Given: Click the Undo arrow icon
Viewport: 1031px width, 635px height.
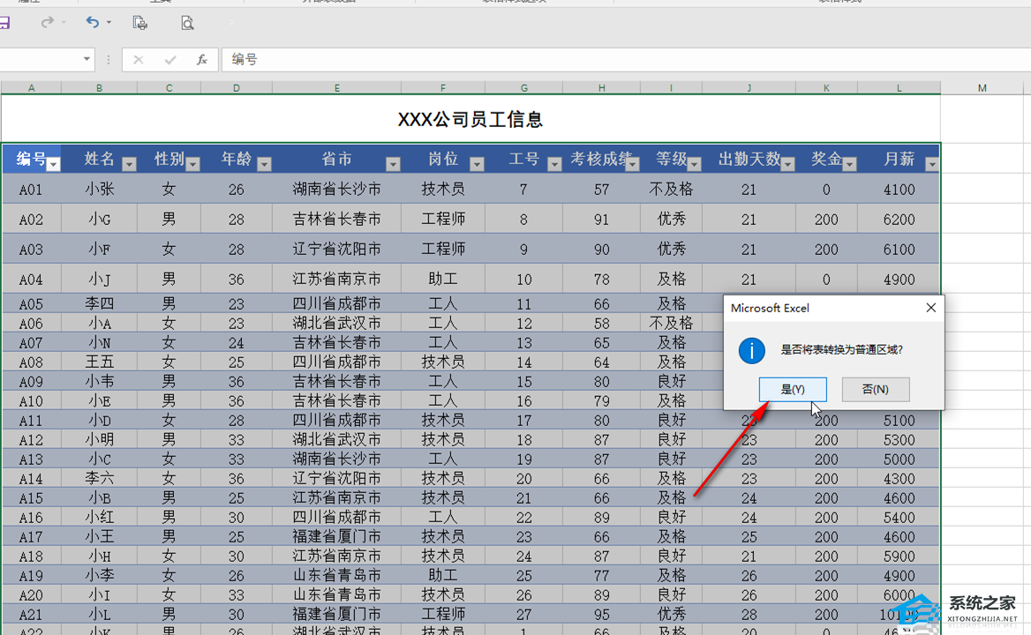Looking at the screenshot, I should [92, 23].
